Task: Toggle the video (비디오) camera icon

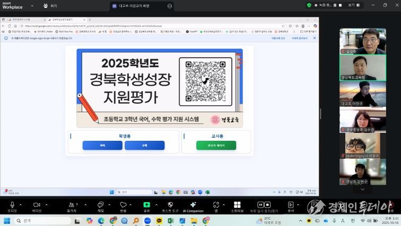Action: coord(37,205)
